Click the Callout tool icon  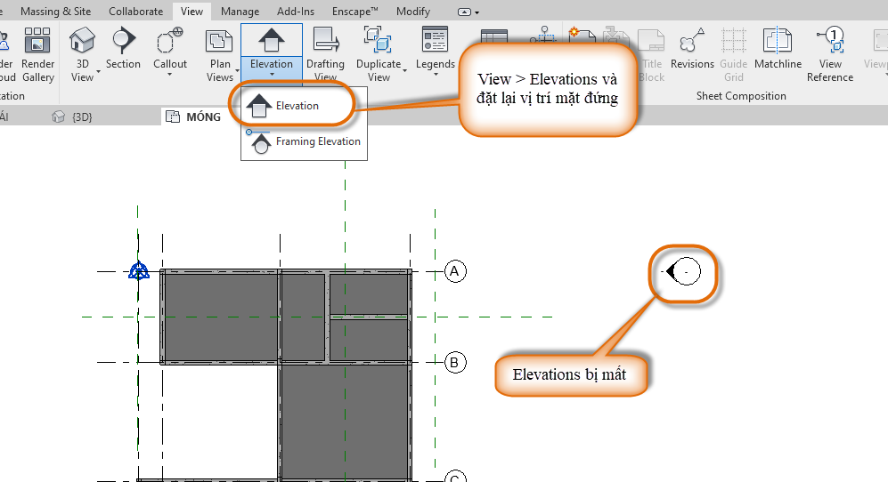point(169,42)
